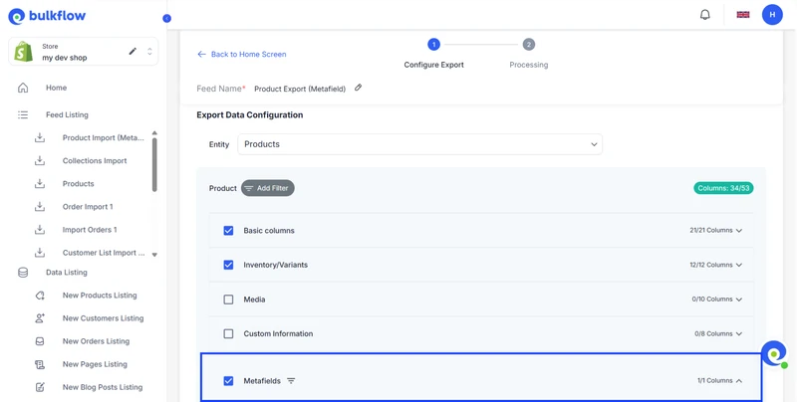Click the New Orders Listing inbox icon
The image size is (797, 402).
40,341
